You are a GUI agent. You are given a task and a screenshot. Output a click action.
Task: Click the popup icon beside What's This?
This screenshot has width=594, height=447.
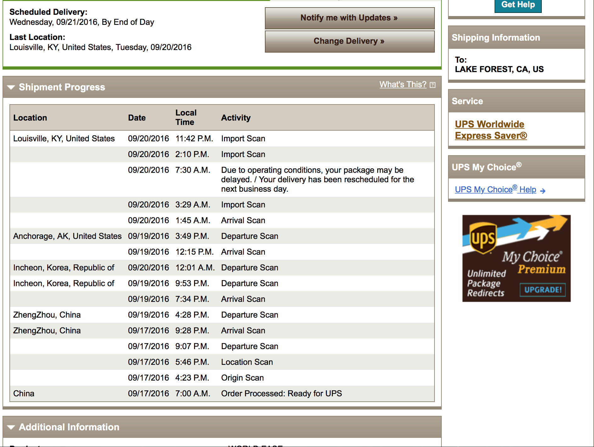coord(433,85)
